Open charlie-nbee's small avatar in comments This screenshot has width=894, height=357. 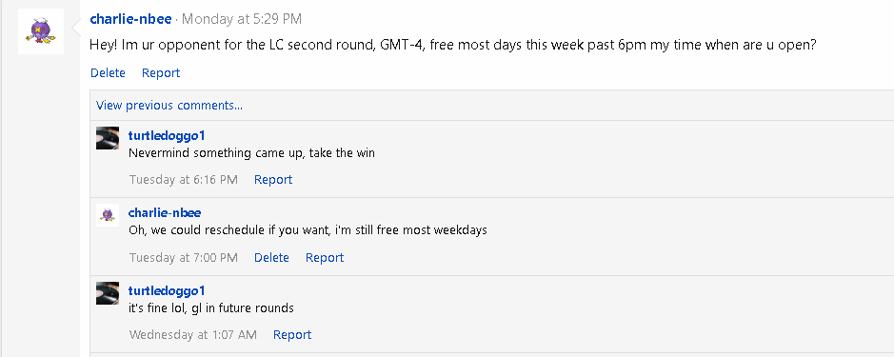pos(108,215)
